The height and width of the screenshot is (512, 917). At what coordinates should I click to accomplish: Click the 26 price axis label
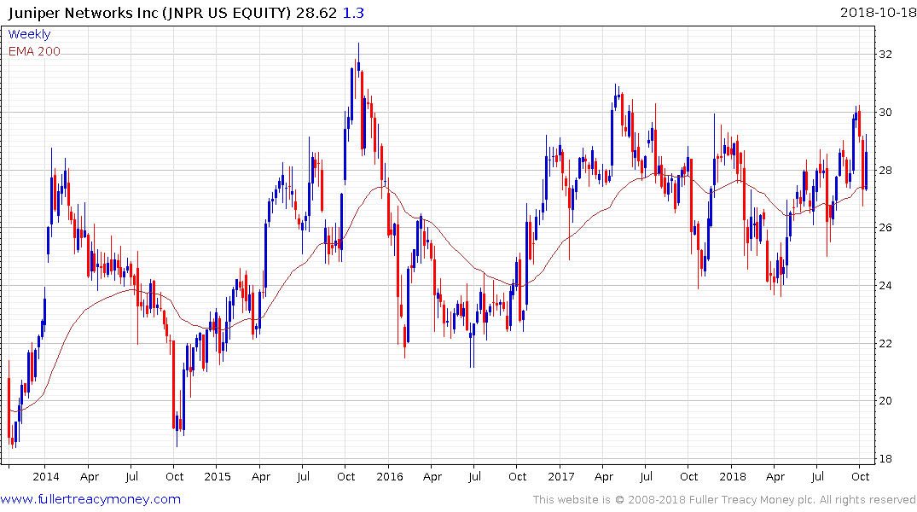pyautogui.click(x=885, y=228)
